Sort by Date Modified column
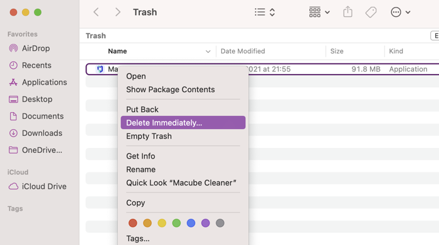439x245 pixels. pyautogui.click(x=243, y=51)
